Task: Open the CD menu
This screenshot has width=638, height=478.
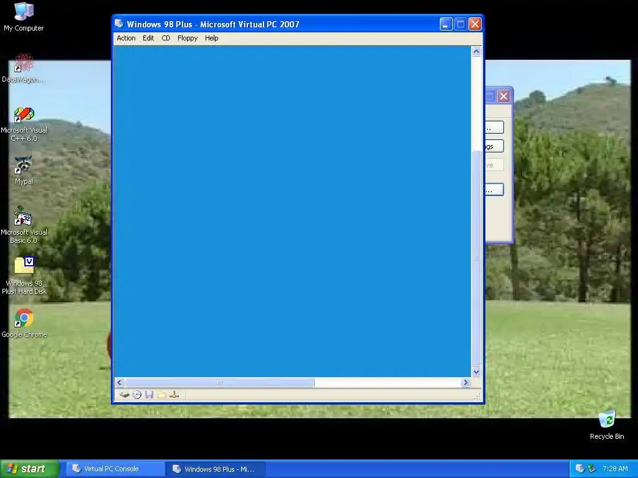Action: tap(166, 38)
